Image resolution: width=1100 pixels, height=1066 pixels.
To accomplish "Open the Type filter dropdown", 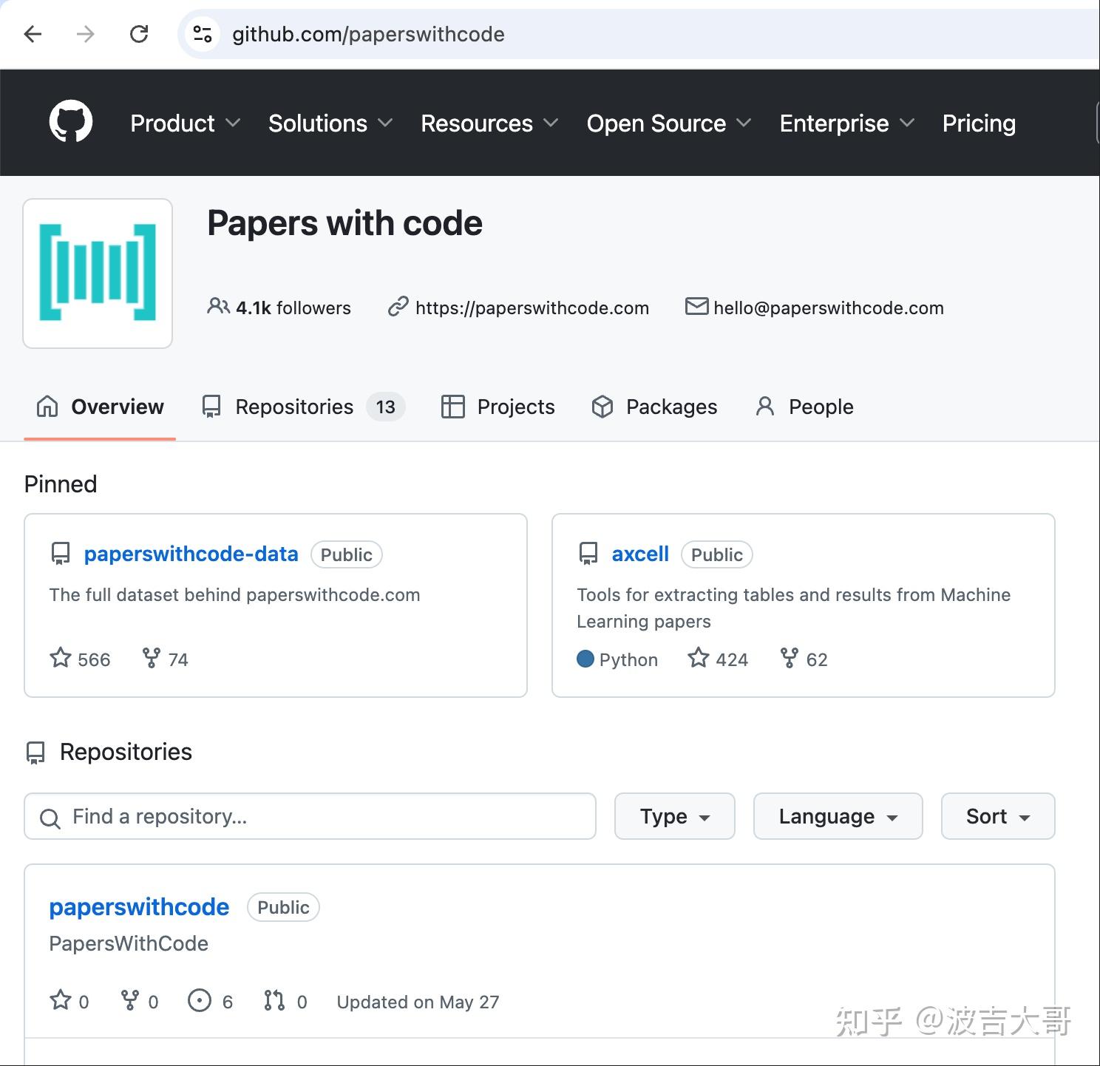I will pyautogui.click(x=673, y=816).
